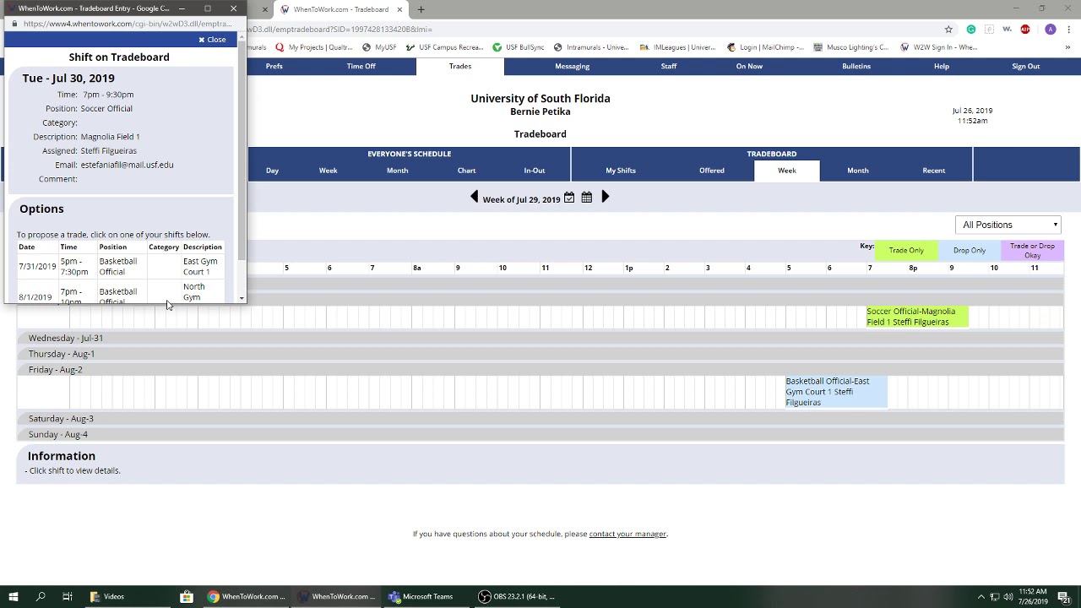Click the Soccer Official Magnolia Field shift
1081x608 pixels.
pos(917,317)
